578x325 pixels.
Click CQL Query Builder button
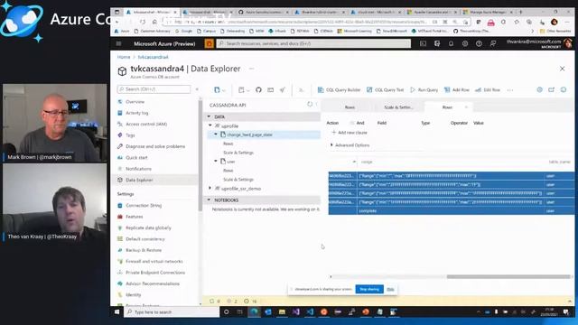(x=339, y=90)
